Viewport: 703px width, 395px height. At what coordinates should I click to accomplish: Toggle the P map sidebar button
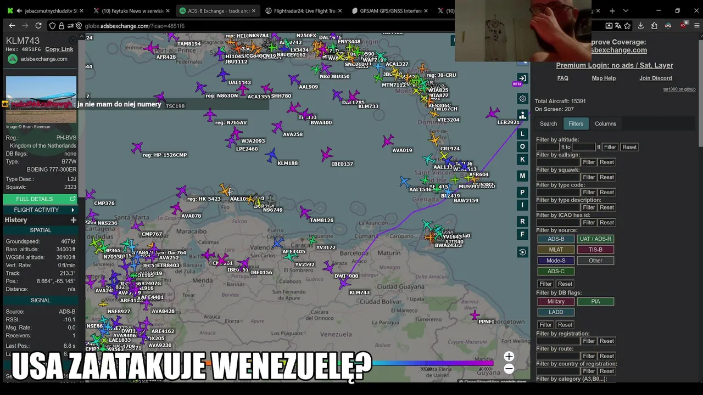[x=522, y=192]
